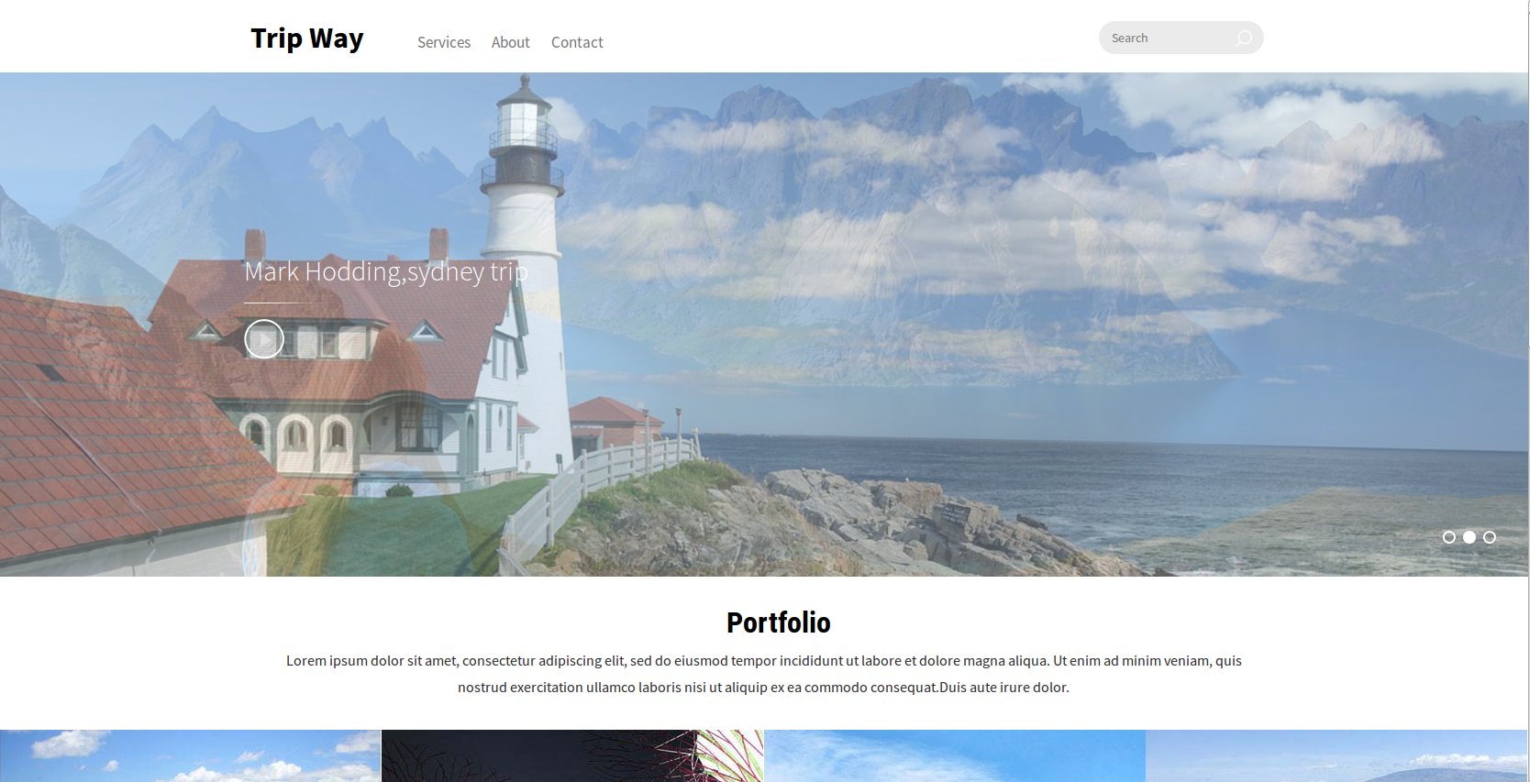Open the third blue sky portfolio thumbnail
This screenshot has height=782, width=1530.
coord(955,756)
